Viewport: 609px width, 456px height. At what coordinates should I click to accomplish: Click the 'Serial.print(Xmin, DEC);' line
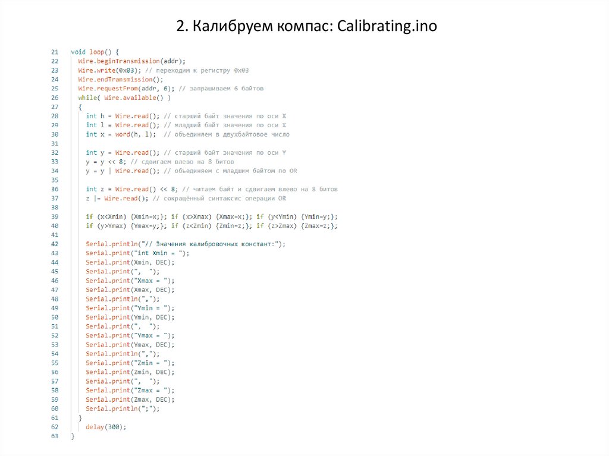click(x=130, y=262)
